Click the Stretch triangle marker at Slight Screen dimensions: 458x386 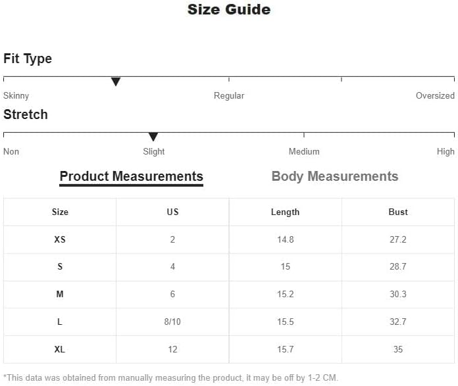tap(153, 137)
